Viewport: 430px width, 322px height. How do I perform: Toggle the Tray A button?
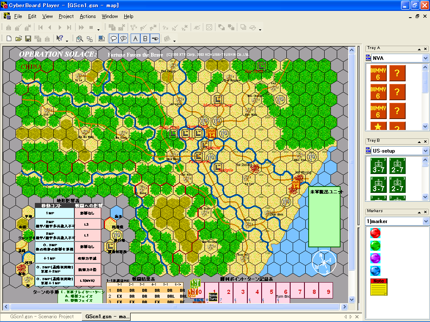pos(135,39)
